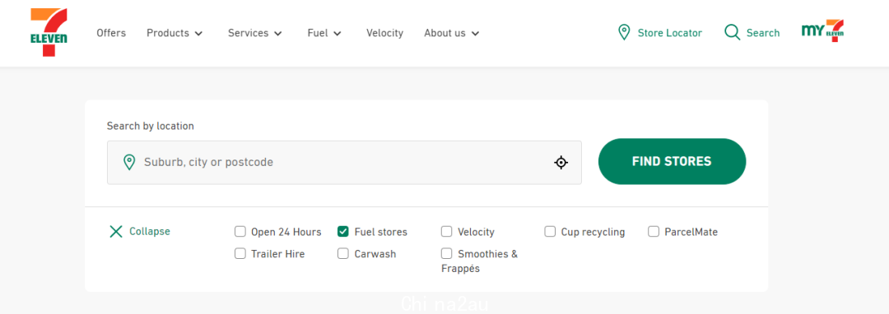The height and width of the screenshot is (314, 889).
Task: Click the 7-Eleven logo in header
Action: pyautogui.click(x=49, y=32)
